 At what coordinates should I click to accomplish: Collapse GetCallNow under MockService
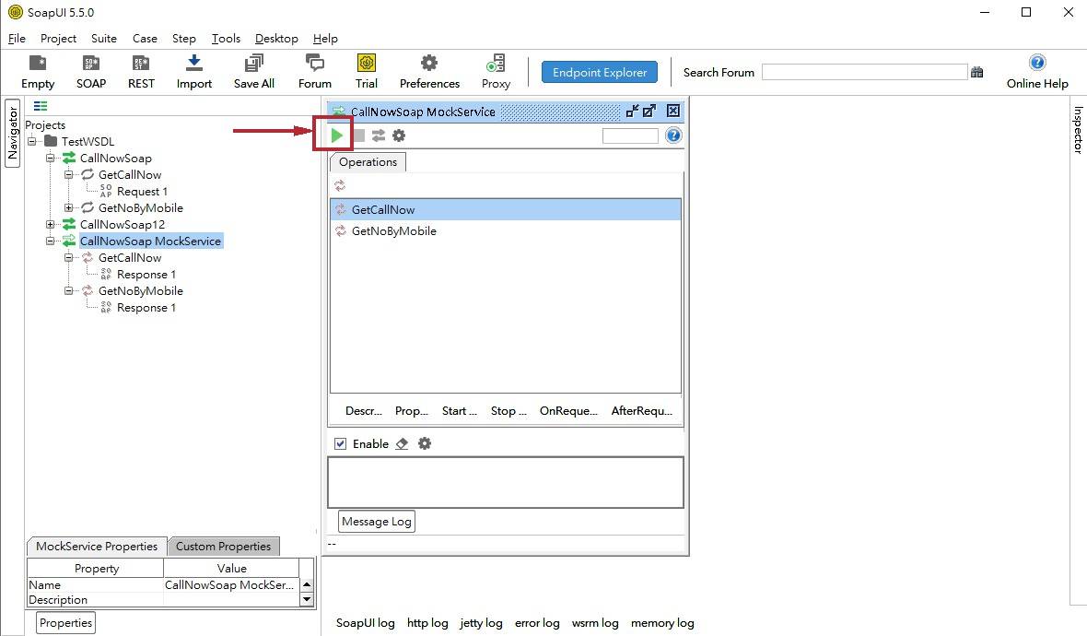click(69, 258)
